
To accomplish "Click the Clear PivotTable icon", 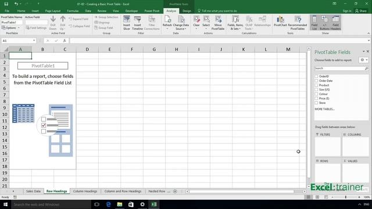I will (196, 19).
